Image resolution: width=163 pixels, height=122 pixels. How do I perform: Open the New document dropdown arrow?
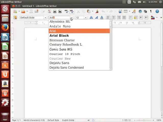(x=19, y=11)
